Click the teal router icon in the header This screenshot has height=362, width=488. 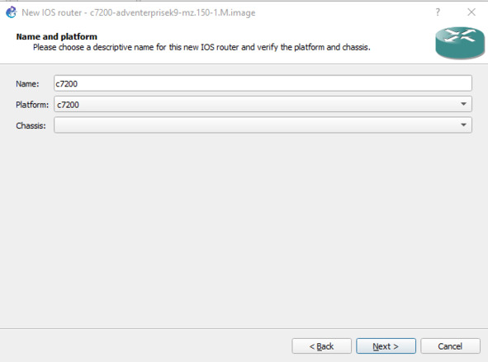(460, 43)
